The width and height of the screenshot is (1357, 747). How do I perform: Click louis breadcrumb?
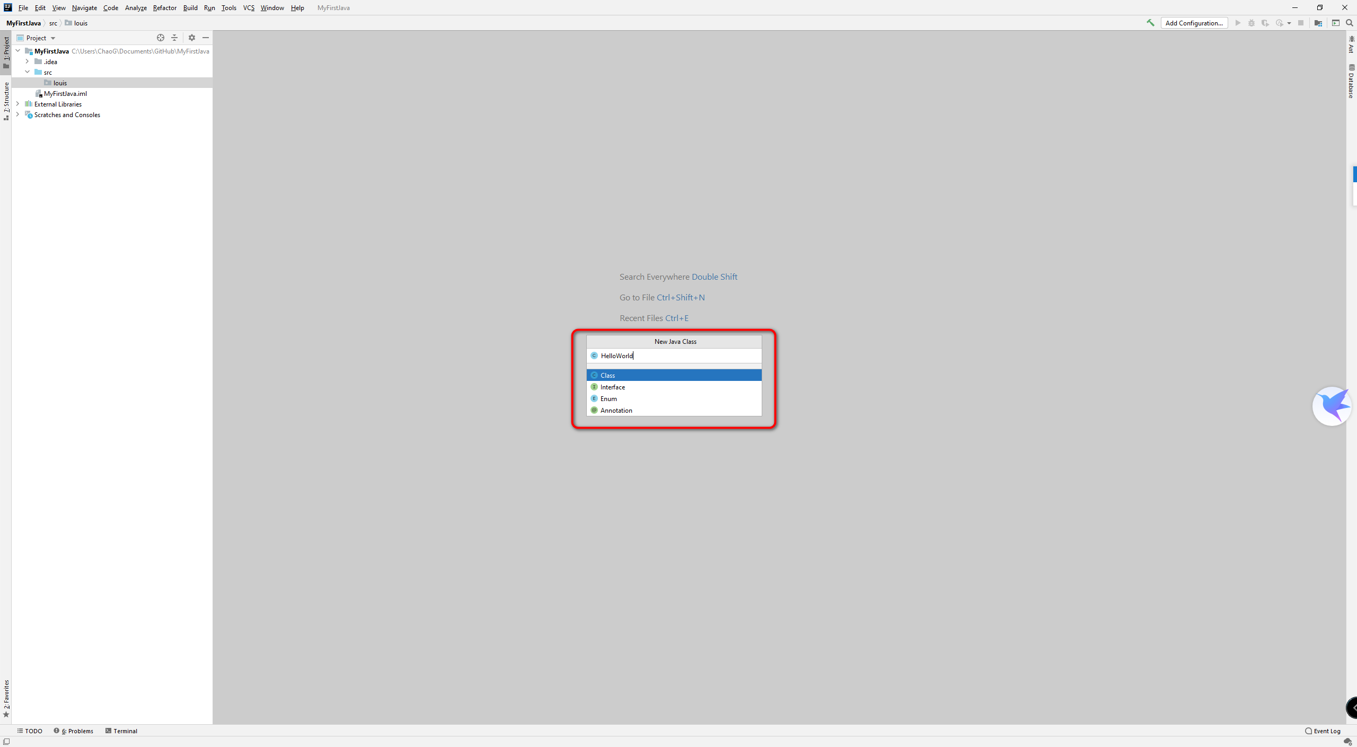coord(76,23)
